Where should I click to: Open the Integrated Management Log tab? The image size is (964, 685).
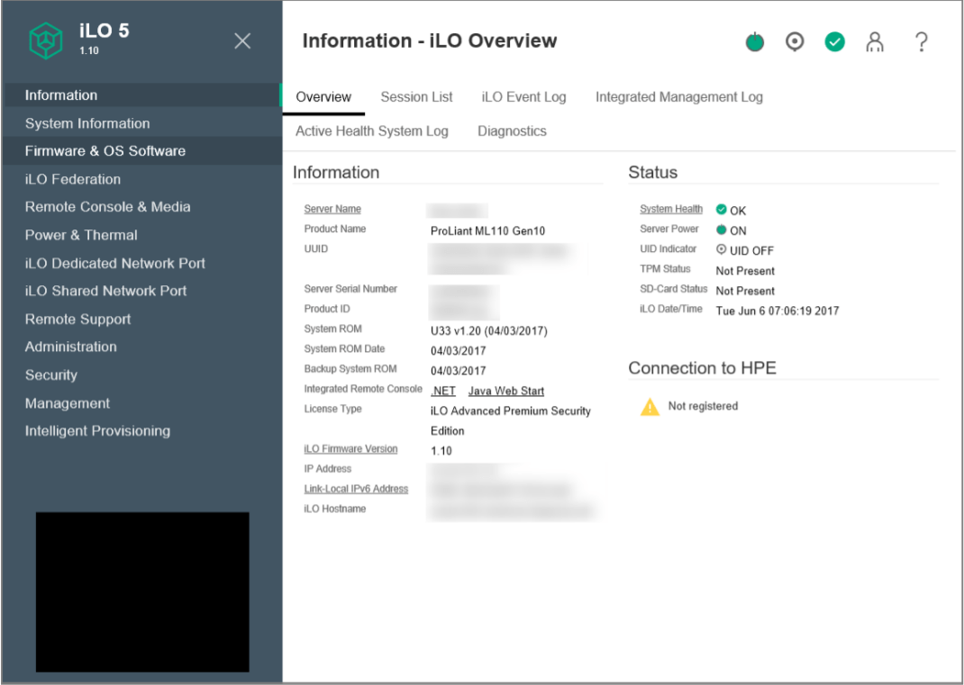[x=678, y=97]
